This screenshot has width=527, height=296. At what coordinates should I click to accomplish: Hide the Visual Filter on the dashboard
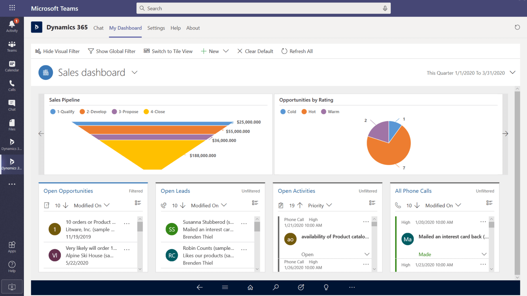(x=57, y=51)
